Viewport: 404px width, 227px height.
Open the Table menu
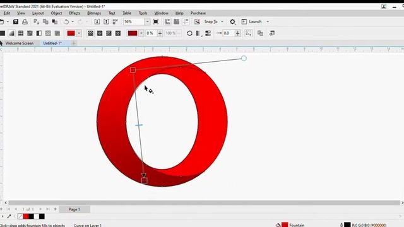pos(127,13)
